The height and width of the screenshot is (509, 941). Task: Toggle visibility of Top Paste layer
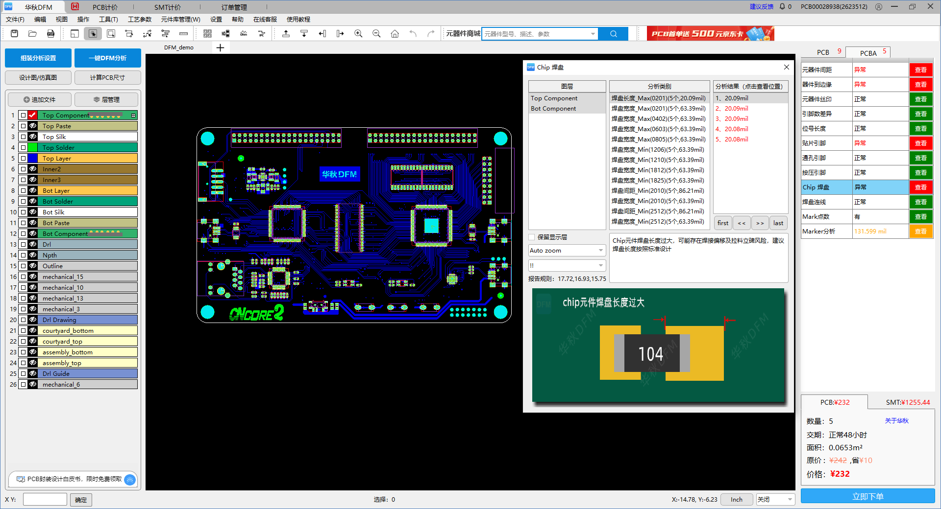click(33, 126)
